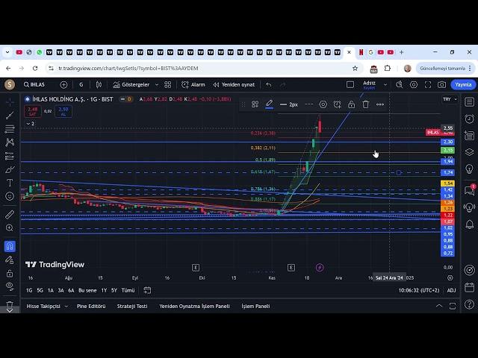Change the G timeframe interval
The width and height of the screenshot is (478, 358).
81,84
